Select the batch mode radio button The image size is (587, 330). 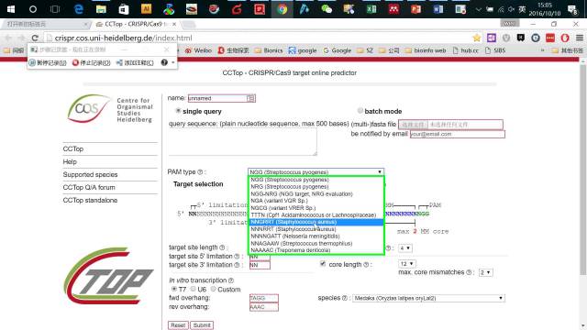coord(360,111)
